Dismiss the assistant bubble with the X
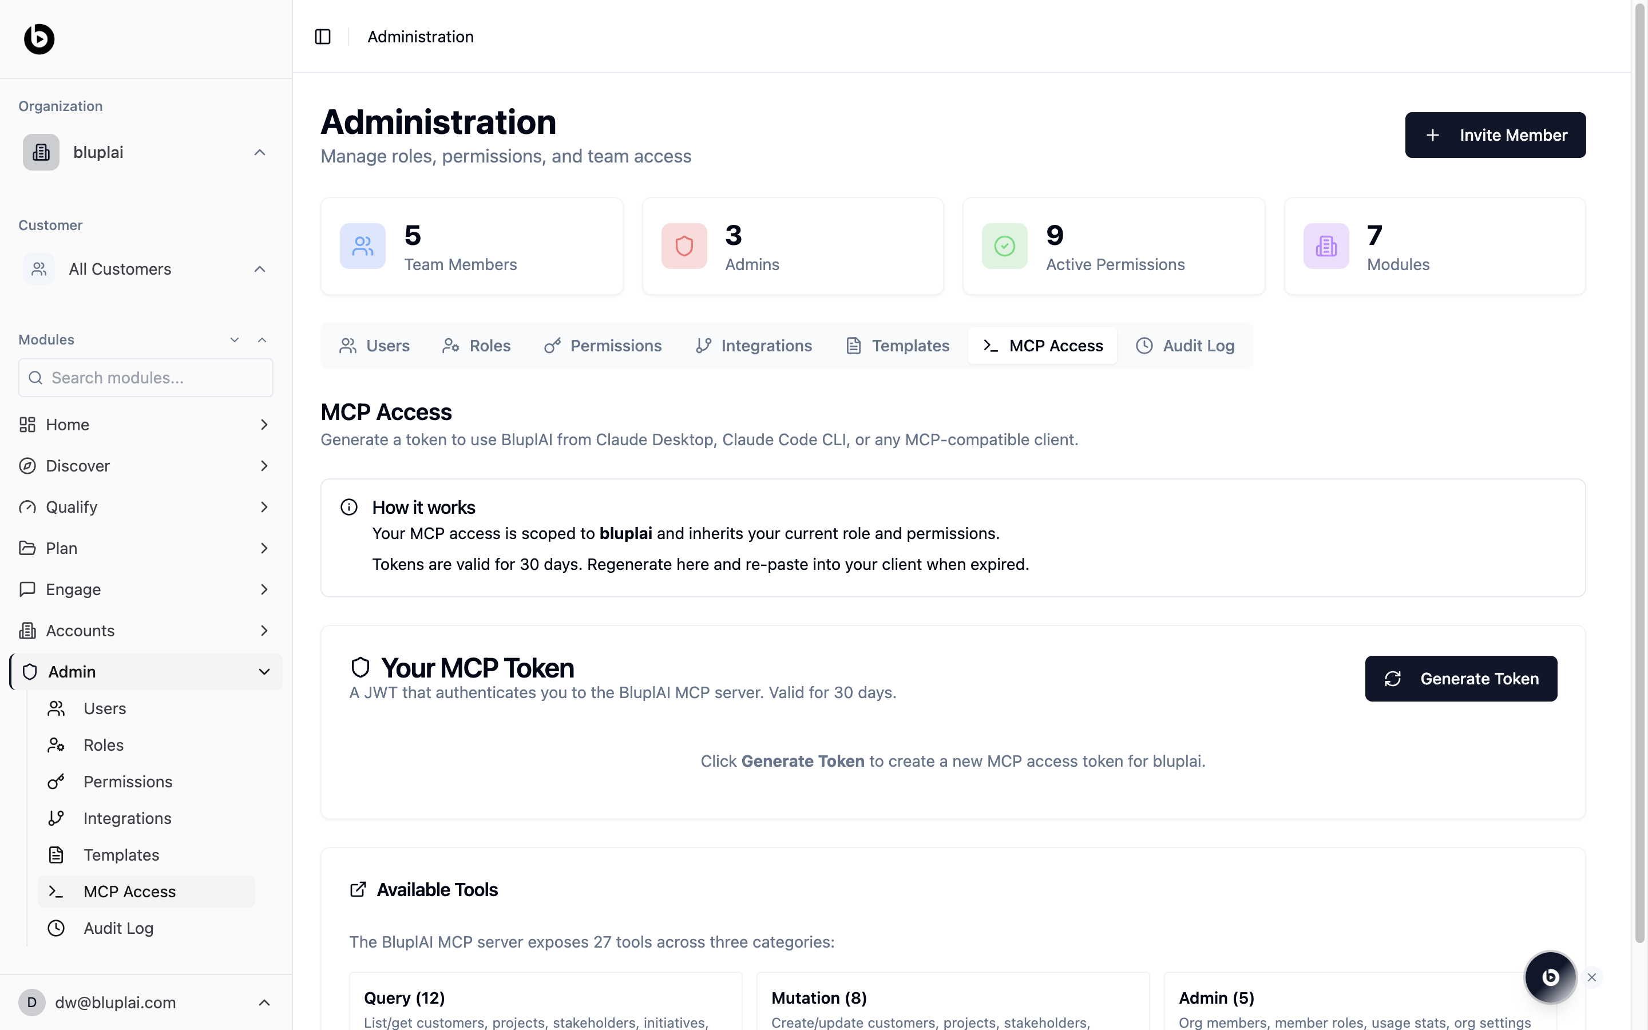 pyautogui.click(x=1591, y=977)
